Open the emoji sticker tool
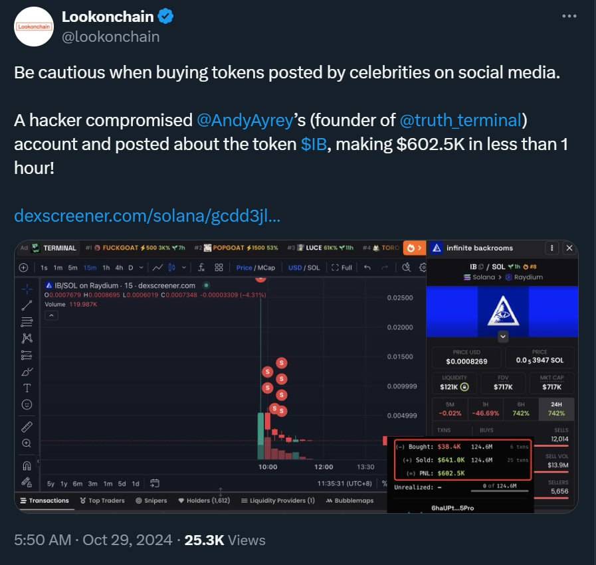Viewport: 596px width, 565px height. tap(27, 404)
